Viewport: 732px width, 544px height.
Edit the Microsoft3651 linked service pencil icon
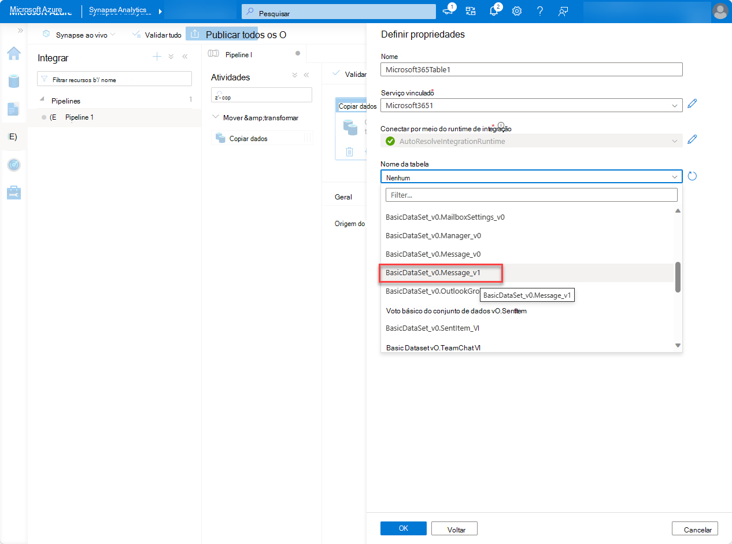click(x=692, y=105)
